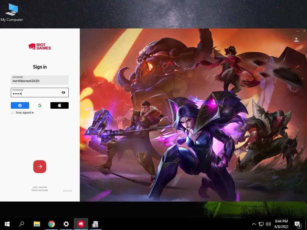This screenshot has width=307, height=230.
Task: Open the Can't sign in link
Action: [x=40, y=187]
